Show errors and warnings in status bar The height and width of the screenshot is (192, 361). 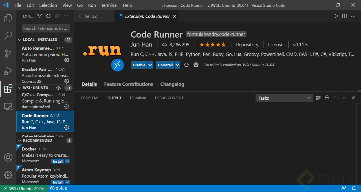tap(59, 188)
